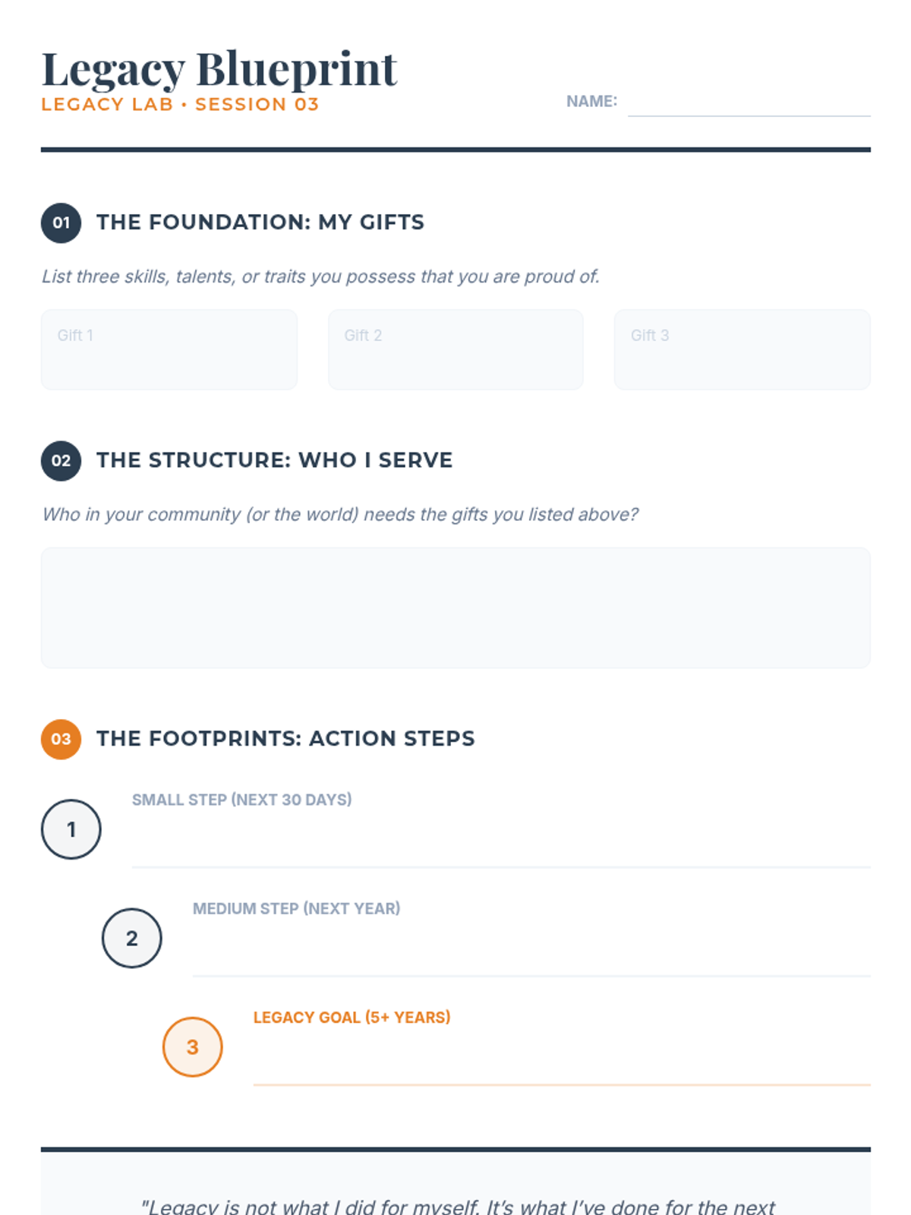Click the legacy quote text
Screen dimensions: 911x1215
point(457,1205)
